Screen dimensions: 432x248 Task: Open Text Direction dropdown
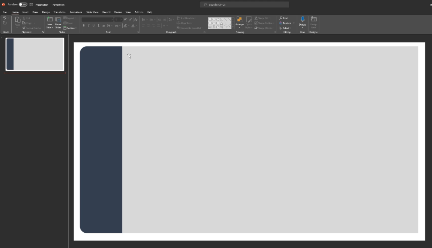point(187,18)
